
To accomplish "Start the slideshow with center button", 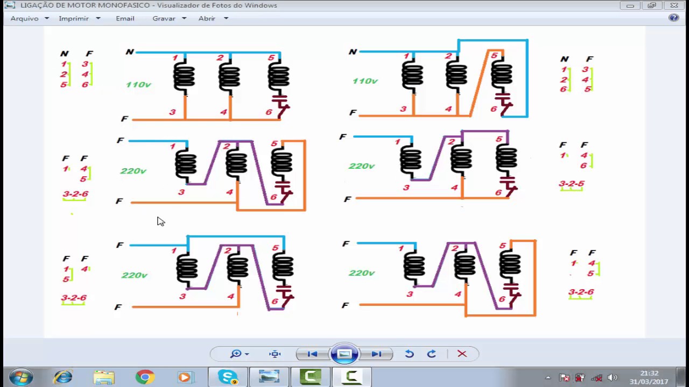I will click(344, 354).
